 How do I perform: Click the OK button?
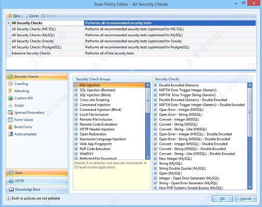pos(222,199)
